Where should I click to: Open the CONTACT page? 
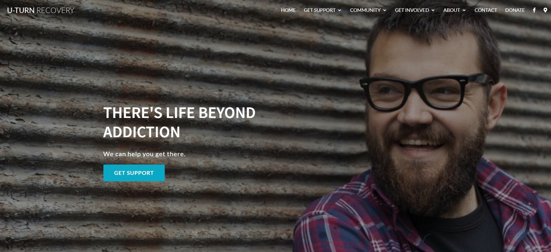[485, 10]
